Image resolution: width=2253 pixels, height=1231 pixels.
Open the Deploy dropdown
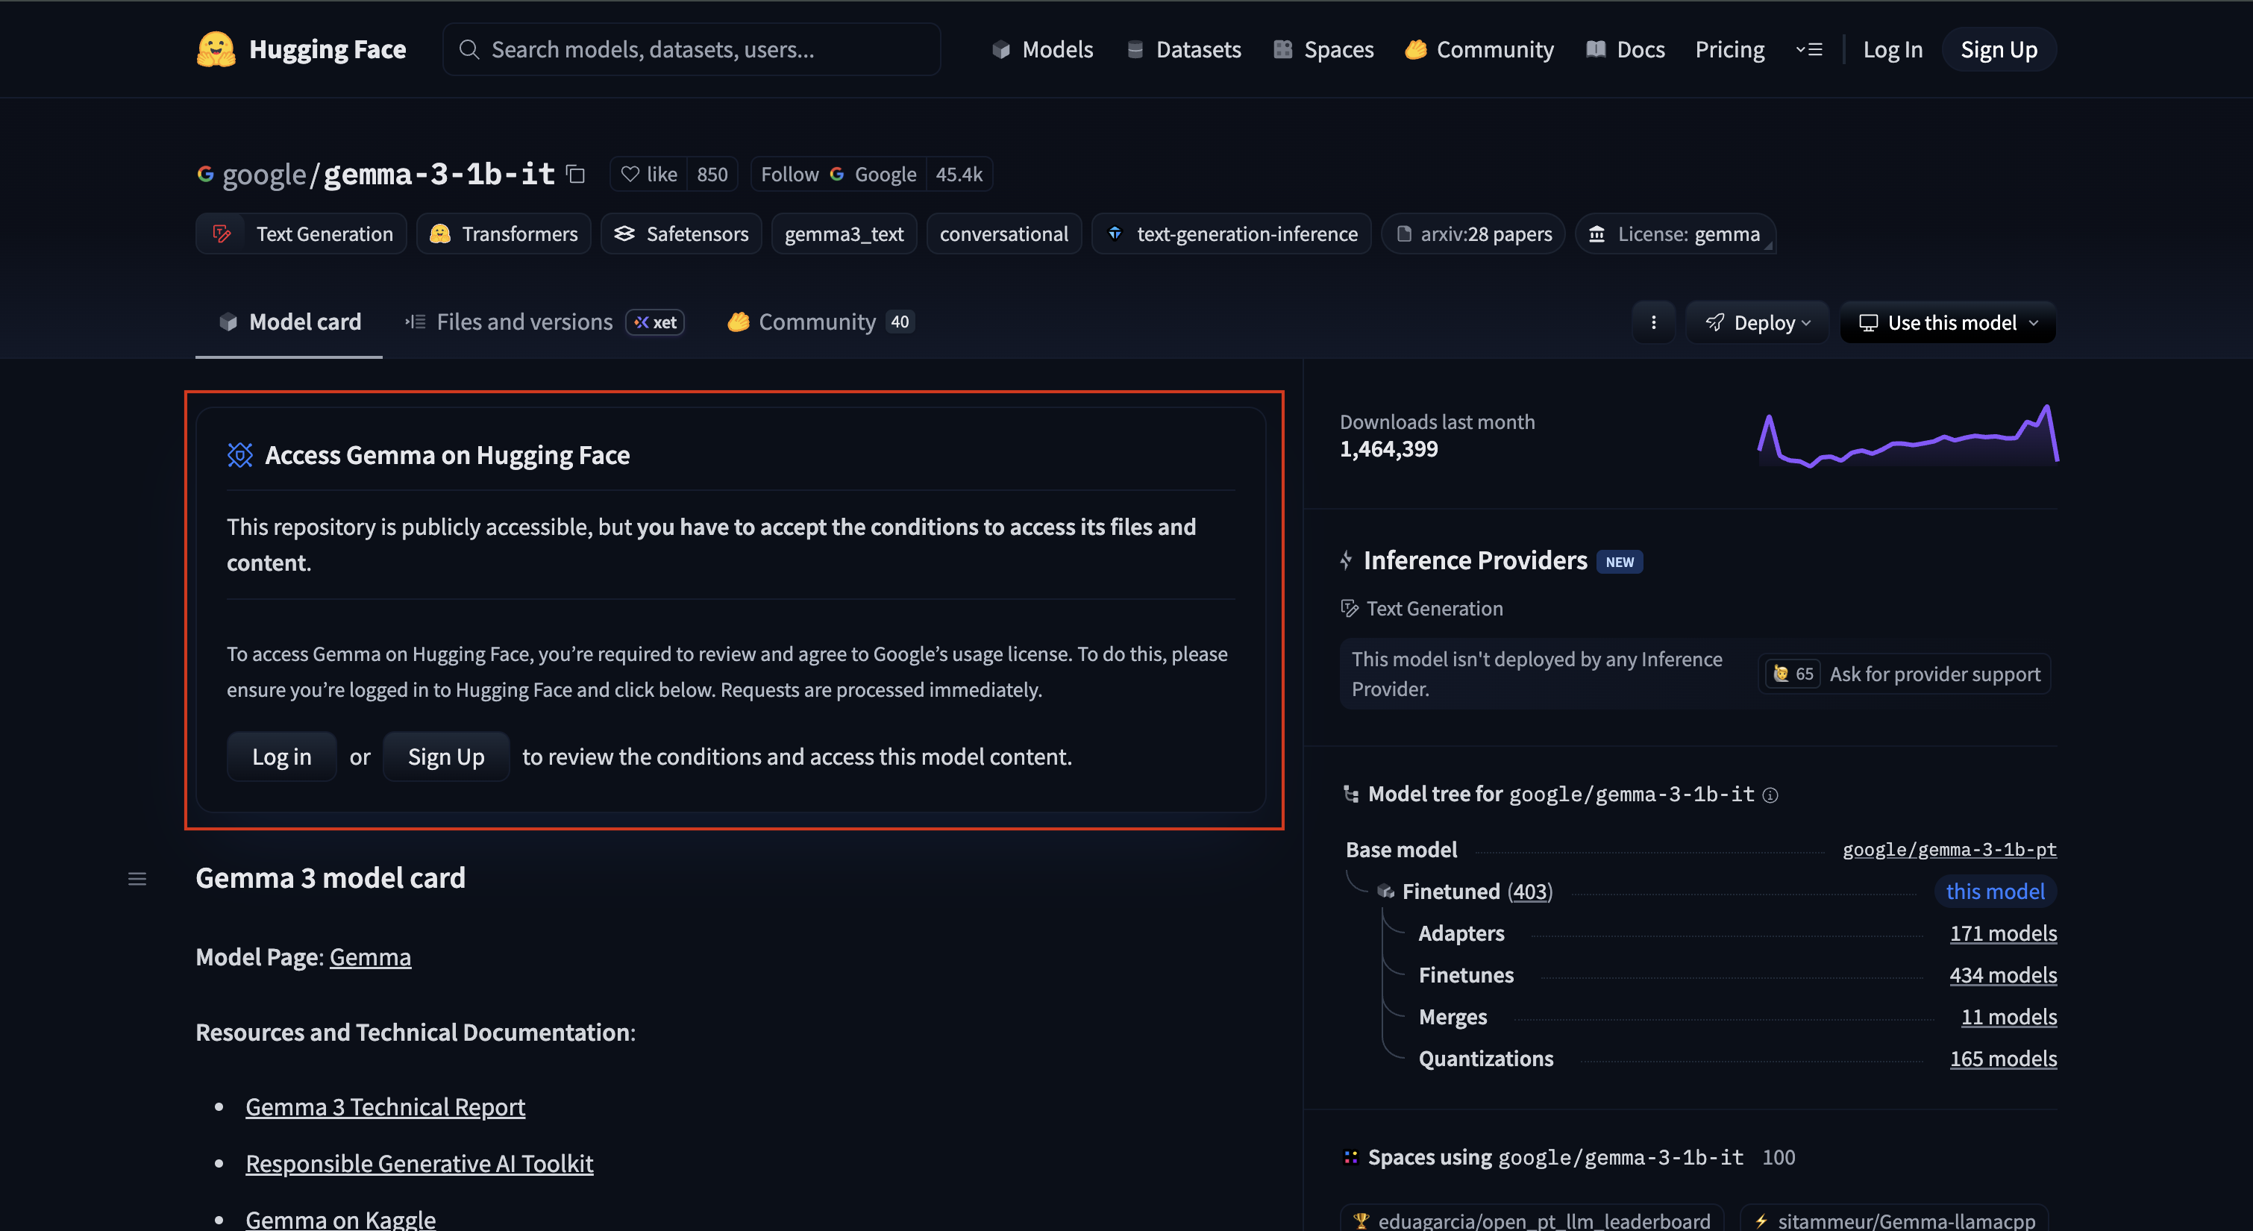1758,322
